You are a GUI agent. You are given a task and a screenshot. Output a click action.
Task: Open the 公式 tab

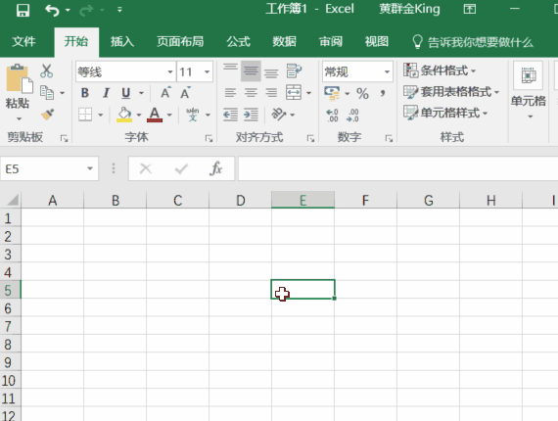click(x=238, y=42)
